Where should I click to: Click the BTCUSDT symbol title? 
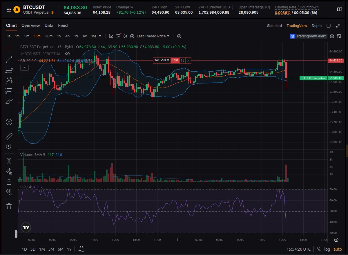34,7
